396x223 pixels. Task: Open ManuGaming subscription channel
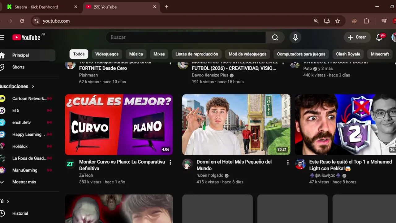point(27,170)
